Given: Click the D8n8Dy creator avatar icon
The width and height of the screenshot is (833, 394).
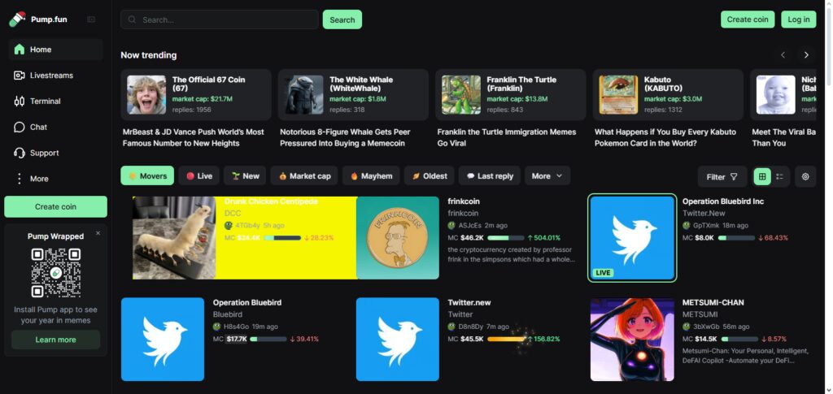Looking at the screenshot, I should coord(451,327).
